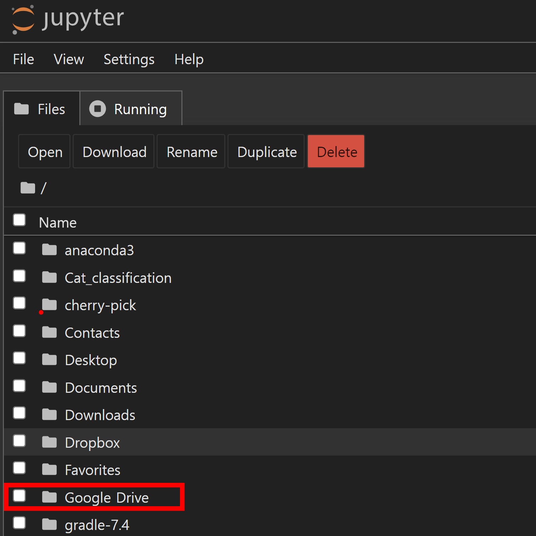
Task: Check the Contacts checkbox
Action: pyautogui.click(x=19, y=331)
